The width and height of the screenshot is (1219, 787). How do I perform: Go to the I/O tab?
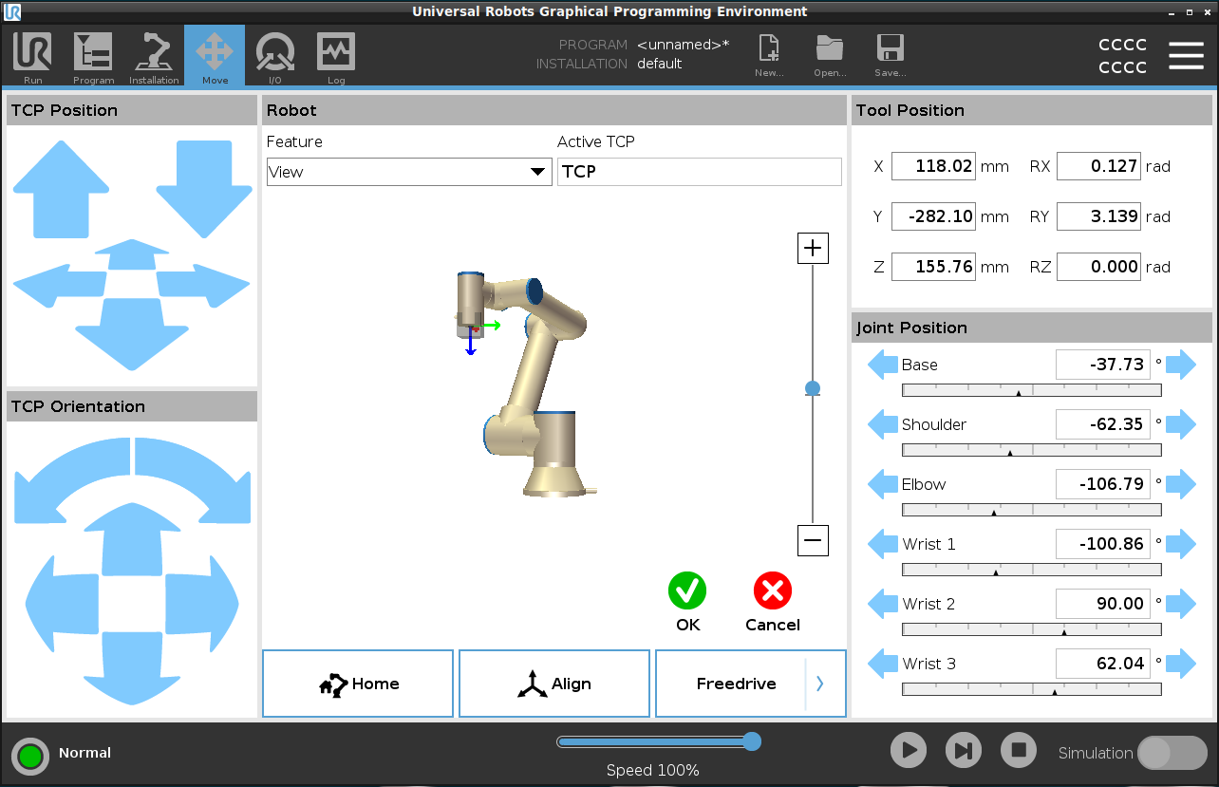coord(275,57)
